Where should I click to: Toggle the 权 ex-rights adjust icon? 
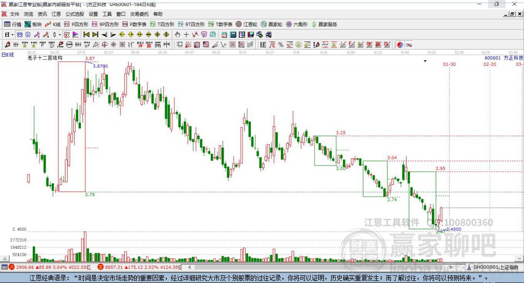point(67,35)
